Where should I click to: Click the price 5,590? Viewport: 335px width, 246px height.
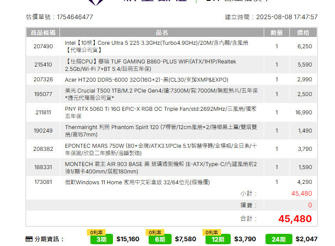tap(305, 65)
